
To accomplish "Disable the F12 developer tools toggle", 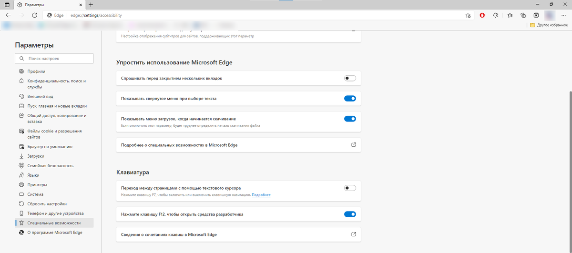I will 350,214.
